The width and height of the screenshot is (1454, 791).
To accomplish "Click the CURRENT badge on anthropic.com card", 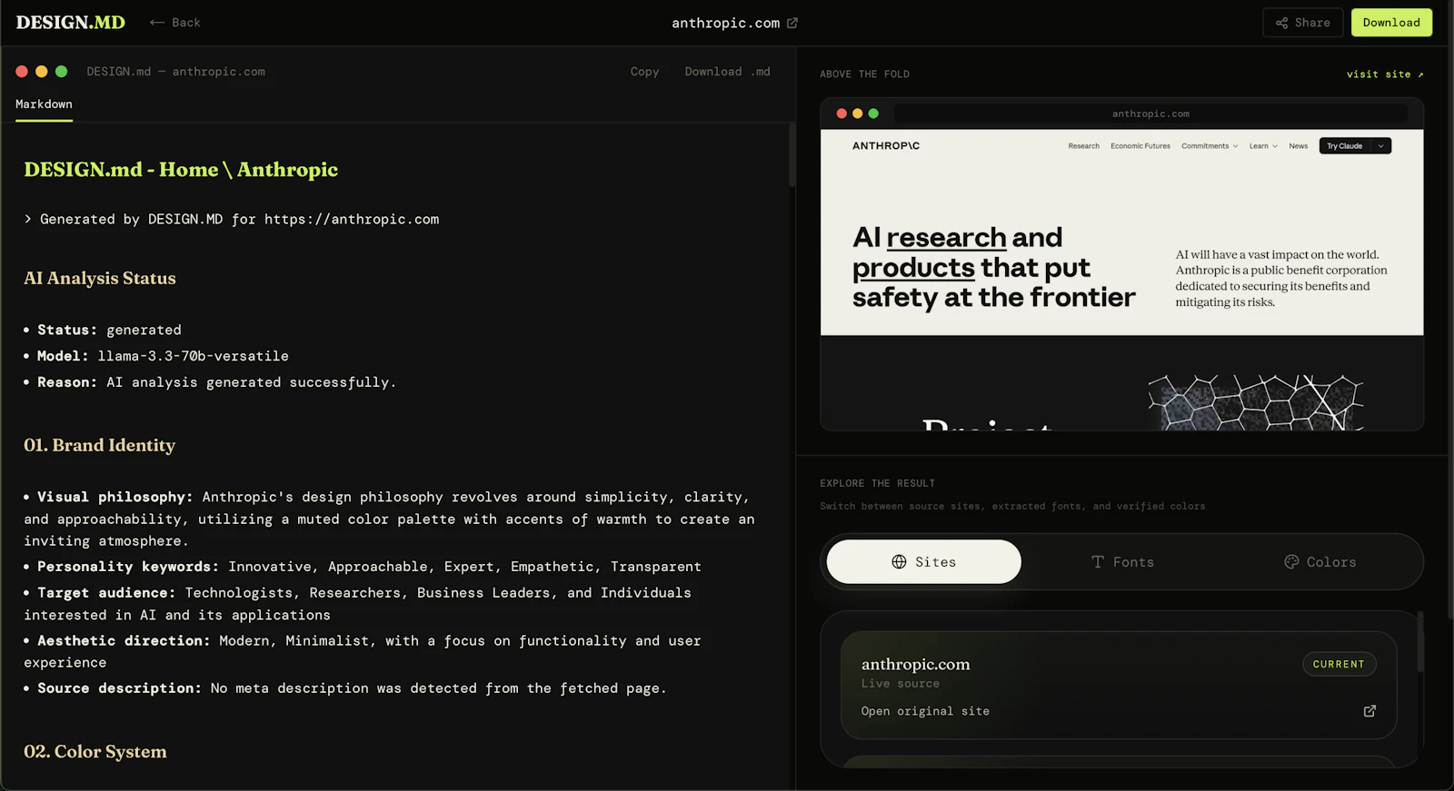I will click(x=1339, y=664).
